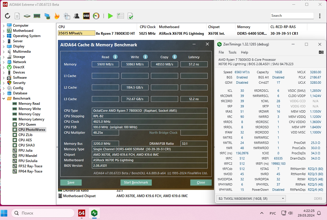This screenshot has width=327, height=220.
Task: Click the AIDA64 Search input field
Action: point(292,16)
